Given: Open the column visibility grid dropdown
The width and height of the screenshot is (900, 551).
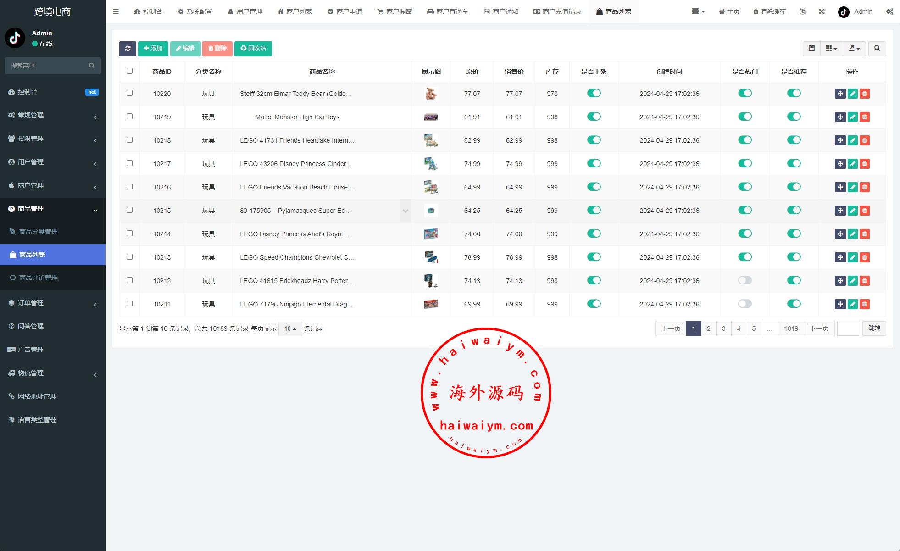Looking at the screenshot, I should (x=831, y=49).
